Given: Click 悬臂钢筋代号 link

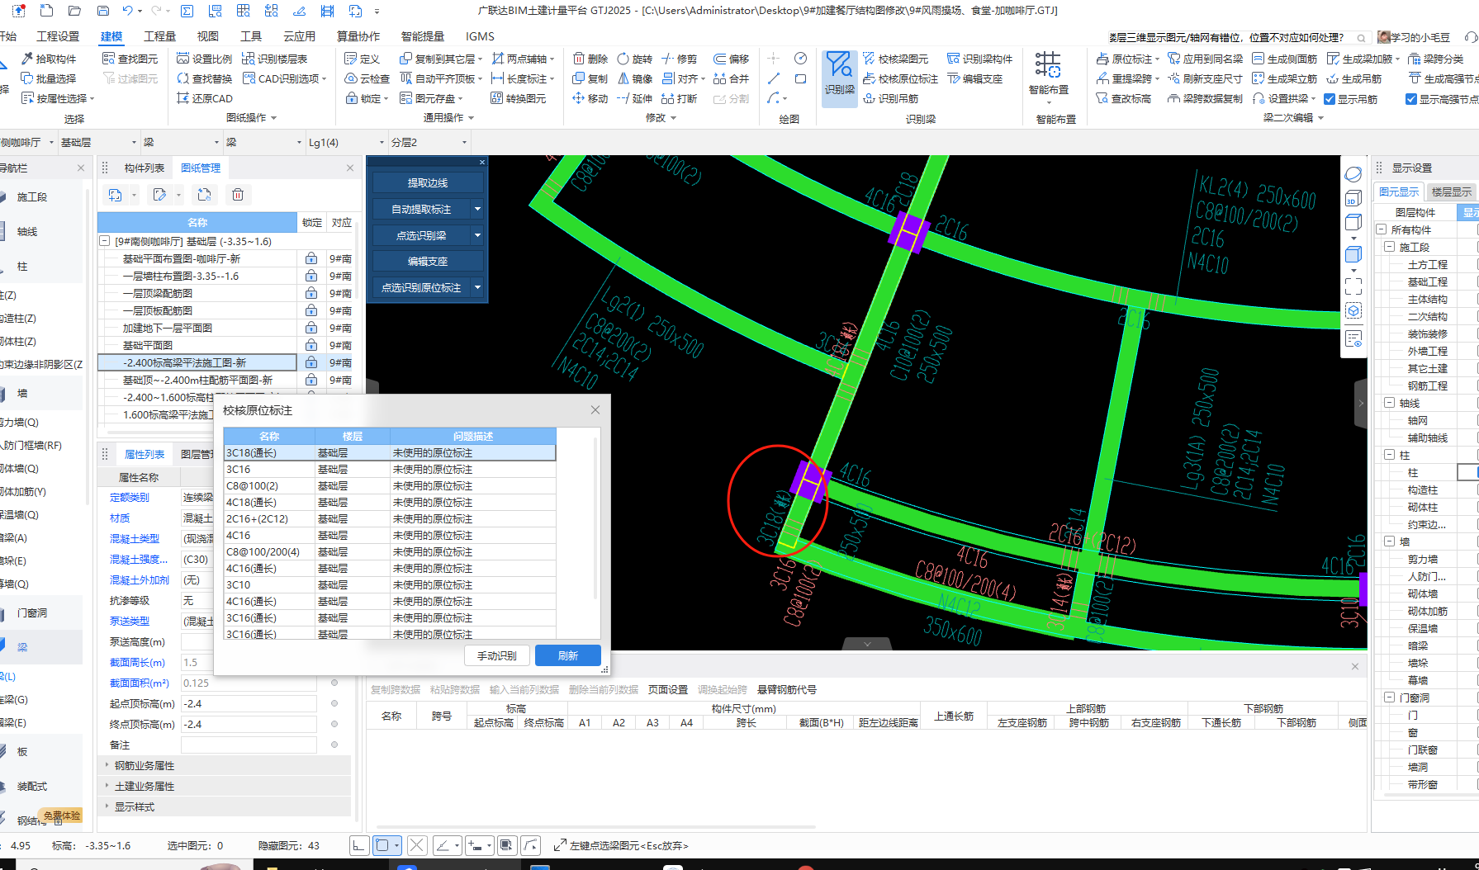Looking at the screenshot, I should point(786,689).
